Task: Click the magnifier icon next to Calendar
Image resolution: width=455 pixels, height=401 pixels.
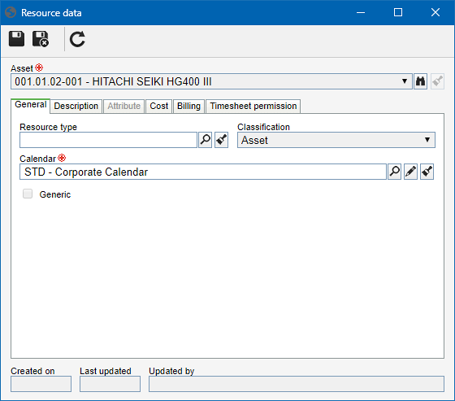Action: (394, 172)
